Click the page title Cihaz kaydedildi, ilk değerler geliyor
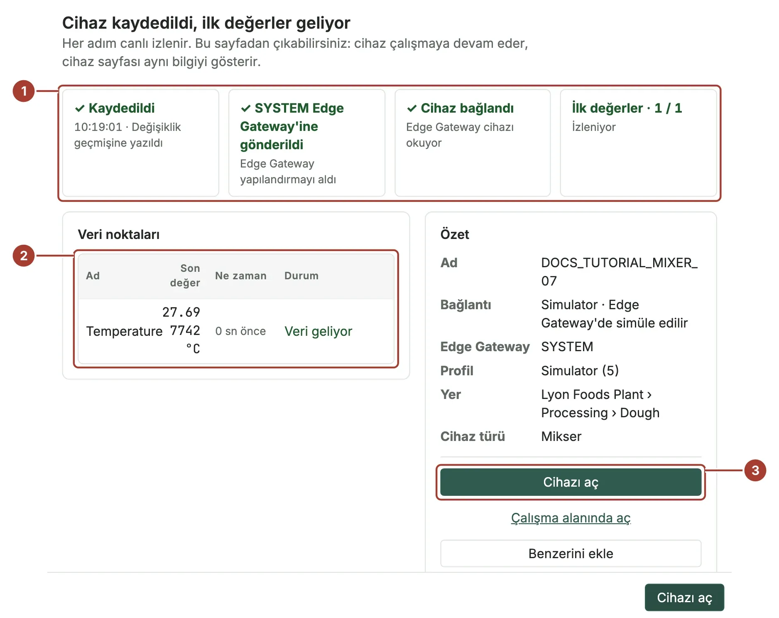 click(x=206, y=23)
